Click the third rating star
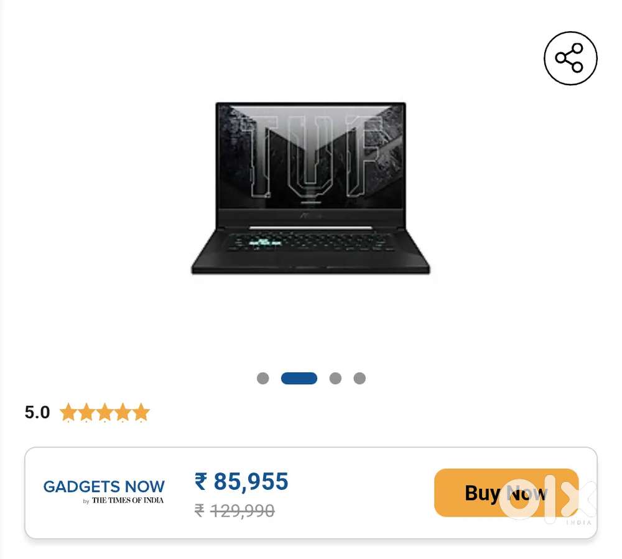This screenshot has height=559, width=622. tap(104, 411)
